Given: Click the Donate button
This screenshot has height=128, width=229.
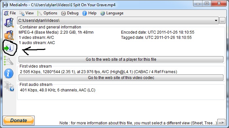Looking at the screenshot, I should 19,120.
